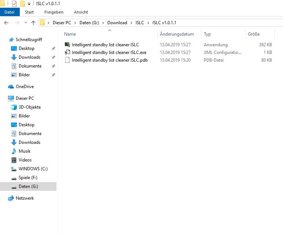The height and width of the screenshot is (236, 283).
Task: Select 'Intelligent standby list cleaner ISLC' file name
Action: (105, 45)
